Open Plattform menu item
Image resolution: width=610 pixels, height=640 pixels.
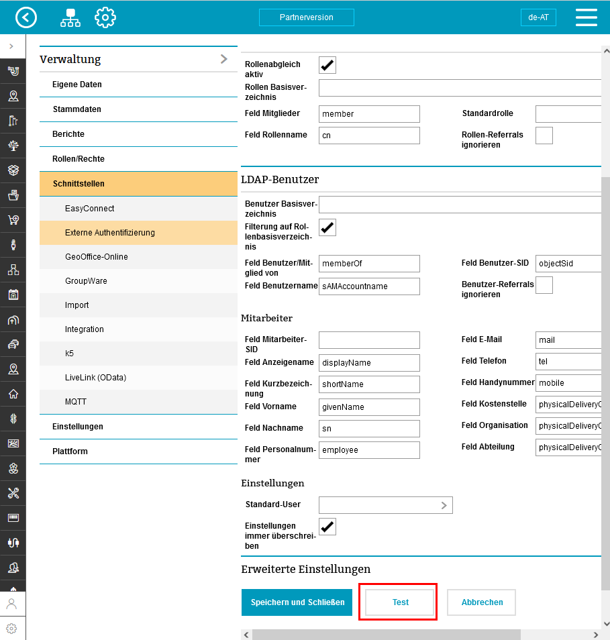[x=138, y=451]
